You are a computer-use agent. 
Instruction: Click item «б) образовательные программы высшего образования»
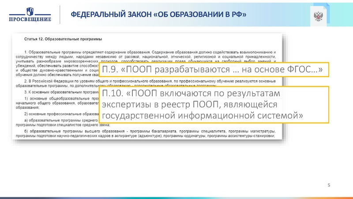(146, 134)
